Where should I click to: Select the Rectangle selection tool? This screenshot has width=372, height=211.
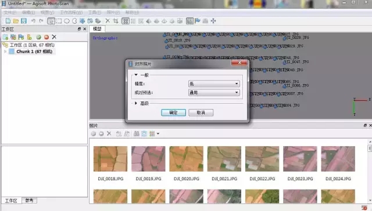pos(59,21)
